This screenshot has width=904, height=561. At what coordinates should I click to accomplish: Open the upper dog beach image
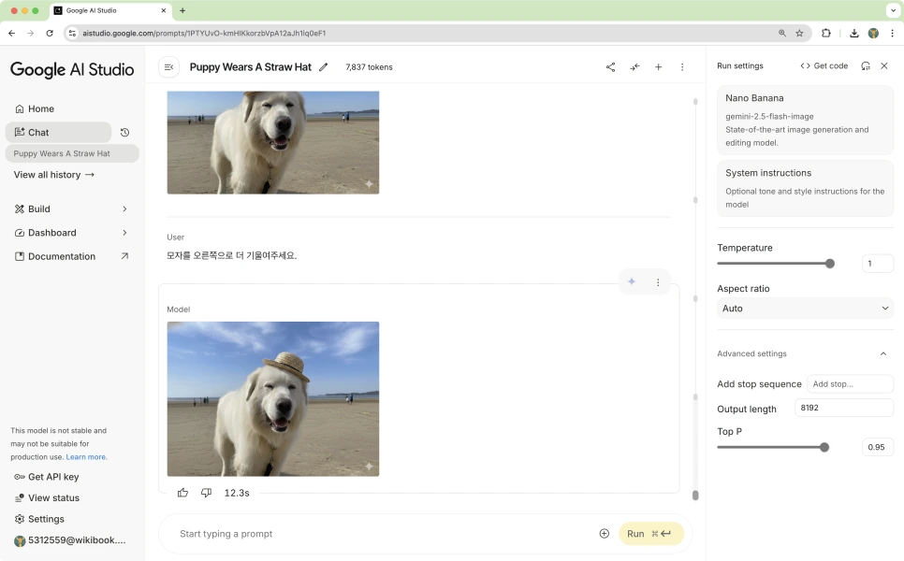pos(273,142)
